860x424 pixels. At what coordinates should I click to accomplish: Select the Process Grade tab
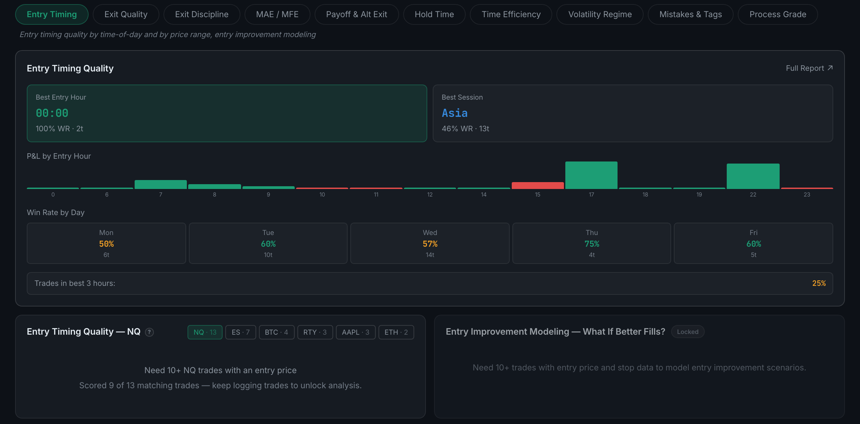(778, 14)
